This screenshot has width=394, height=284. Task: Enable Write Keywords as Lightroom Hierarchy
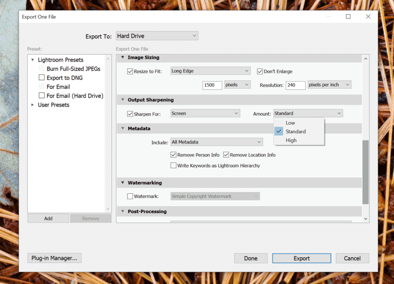pos(173,166)
